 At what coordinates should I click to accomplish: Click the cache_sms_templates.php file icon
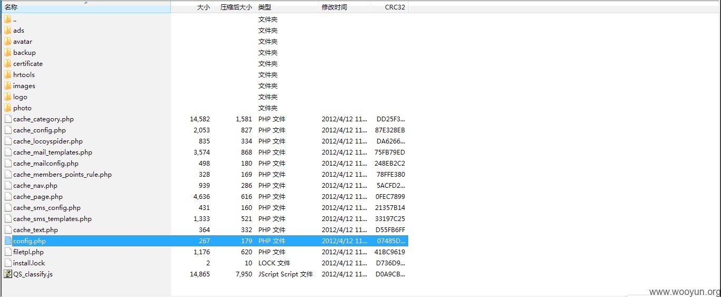tap(7, 219)
